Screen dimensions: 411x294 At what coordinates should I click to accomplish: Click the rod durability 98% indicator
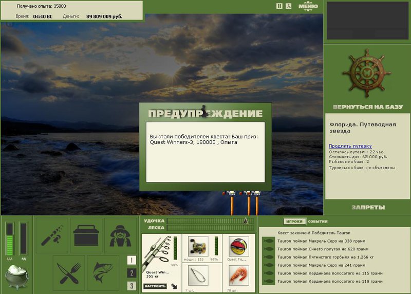[x=174, y=265]
